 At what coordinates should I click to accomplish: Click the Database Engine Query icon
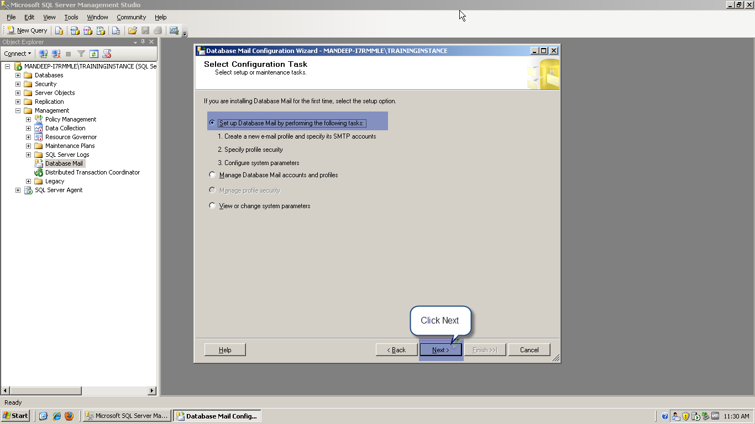(59, 30)
